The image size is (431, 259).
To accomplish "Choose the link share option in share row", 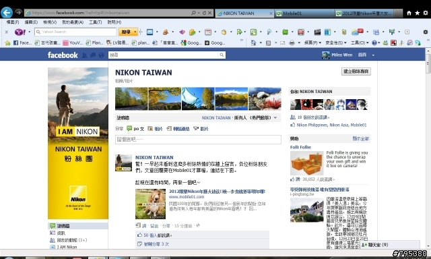I will 178,129.
